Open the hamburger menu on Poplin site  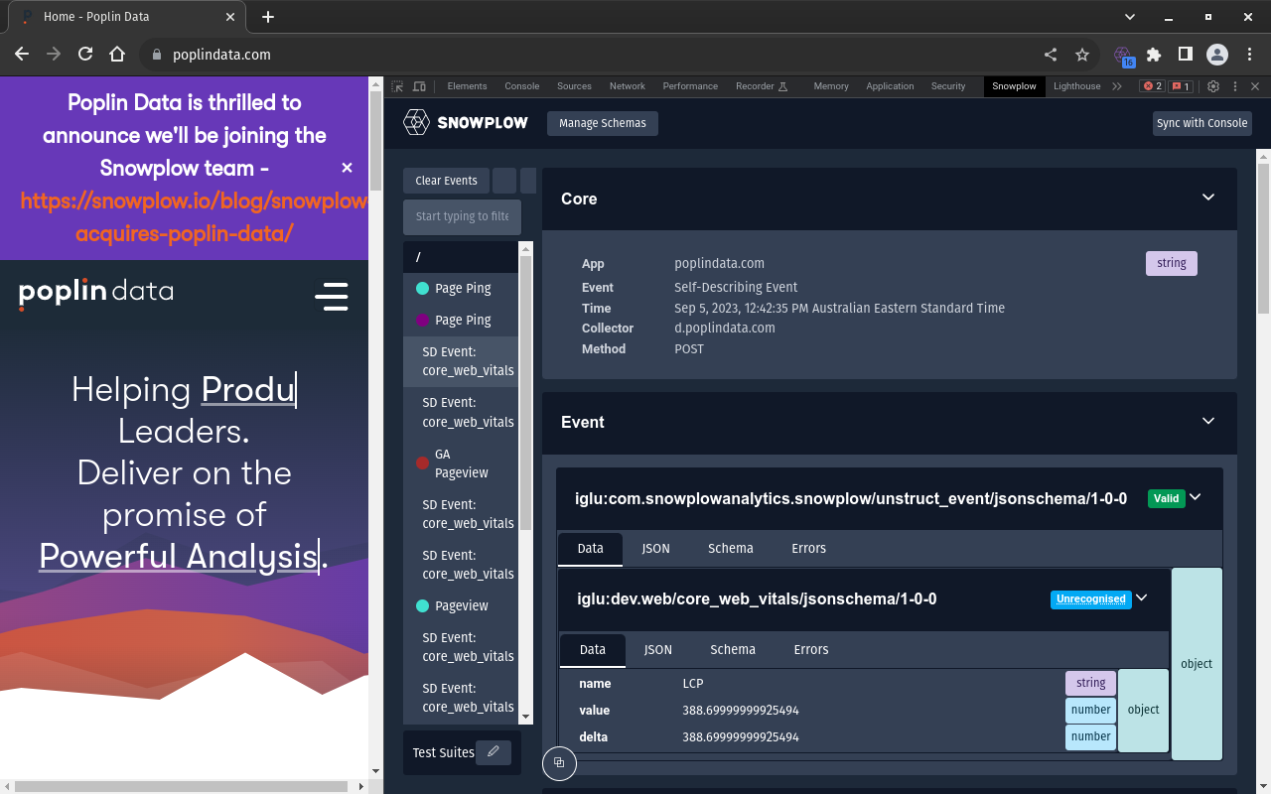pos(331,297)
